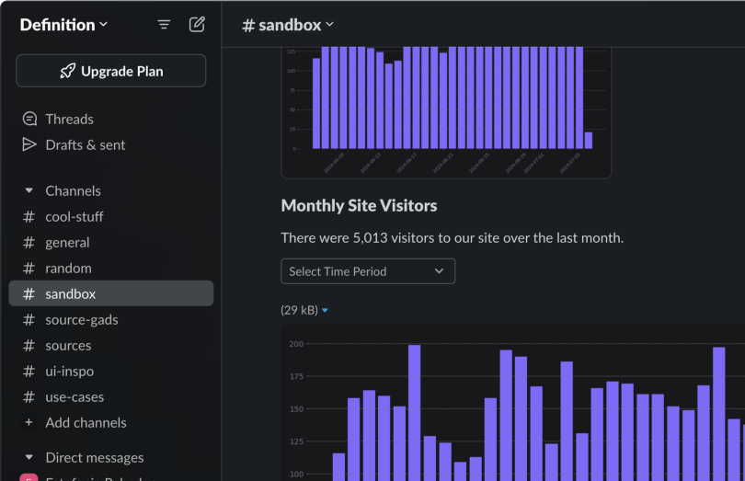Click the hash icon beside sources
The image size is (745, 481).
click(x=29, y=346)
